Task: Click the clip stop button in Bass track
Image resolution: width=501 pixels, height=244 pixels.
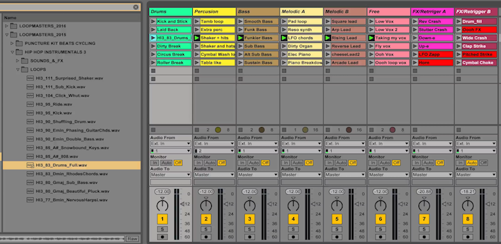Action: pyautogui.click(x=240, y=130)
